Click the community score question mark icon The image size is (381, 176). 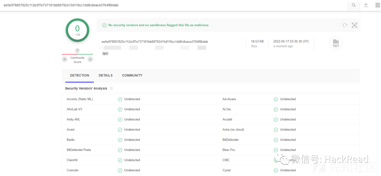click(77, 51)
